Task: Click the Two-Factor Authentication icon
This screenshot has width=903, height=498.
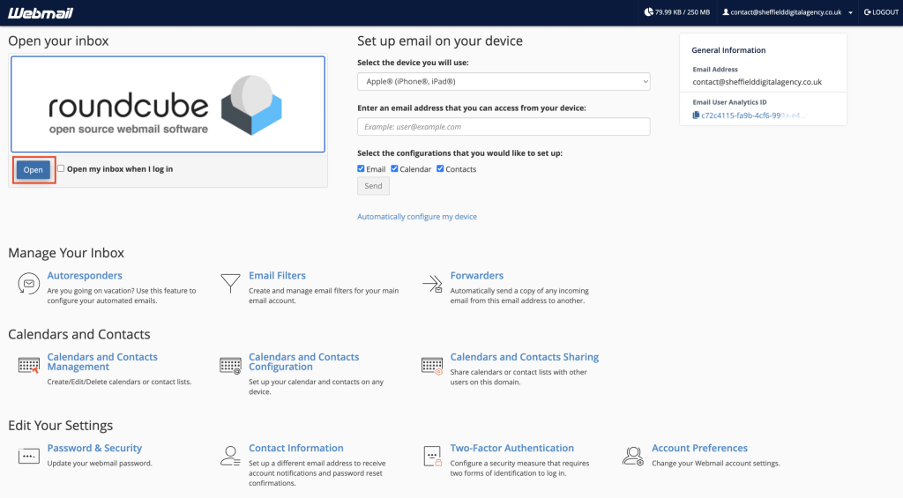Action: coord(432,456)
